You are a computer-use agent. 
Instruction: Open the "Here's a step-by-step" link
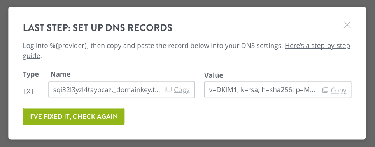(x=317, y=46)
